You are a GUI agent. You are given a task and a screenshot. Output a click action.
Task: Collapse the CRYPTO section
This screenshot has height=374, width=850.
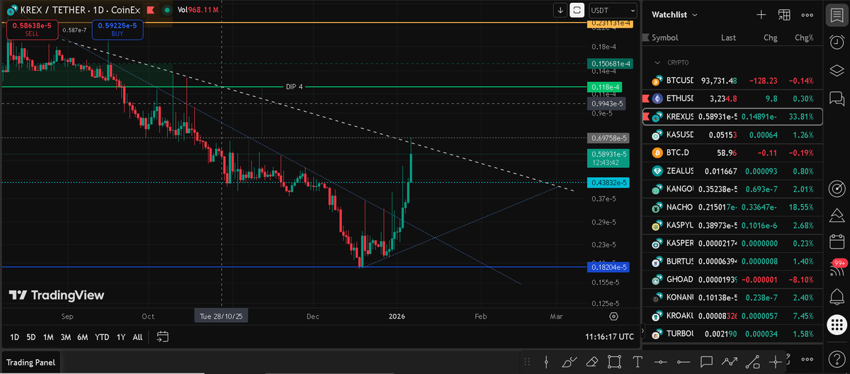pos(659,62)
